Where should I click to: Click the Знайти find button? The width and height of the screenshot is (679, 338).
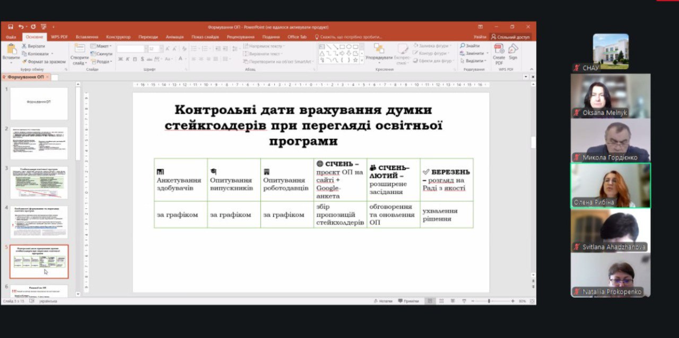click(x=470, y=46)
